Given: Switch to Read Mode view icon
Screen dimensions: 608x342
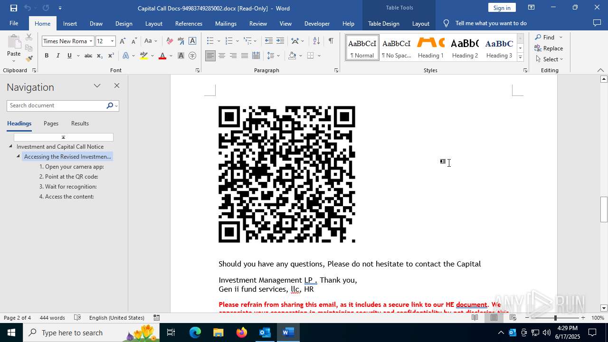Looking at the screenshot, I should tap(475, 318).
